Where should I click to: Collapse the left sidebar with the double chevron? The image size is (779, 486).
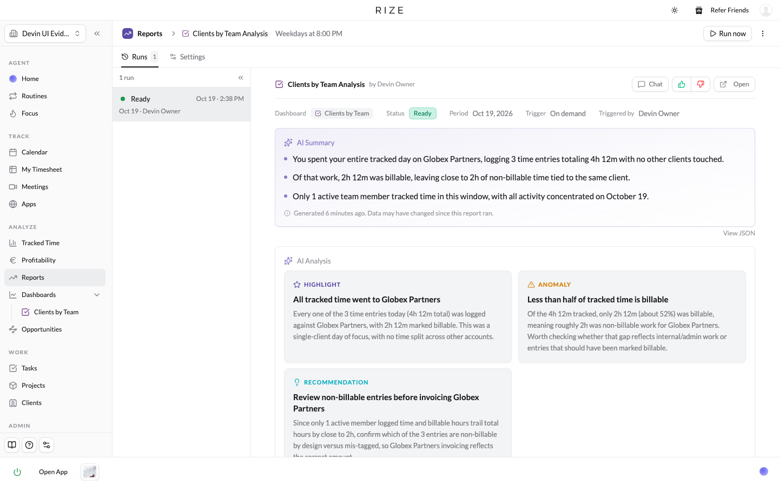tap(97, 33)
